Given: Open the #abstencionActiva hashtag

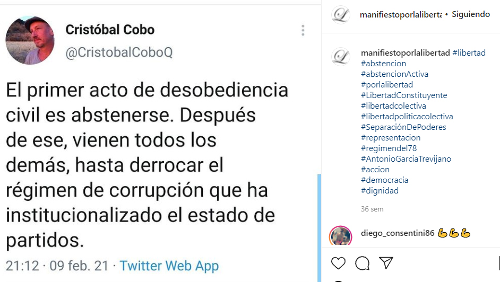Looking at the screenshot, I should click(394, 74).
